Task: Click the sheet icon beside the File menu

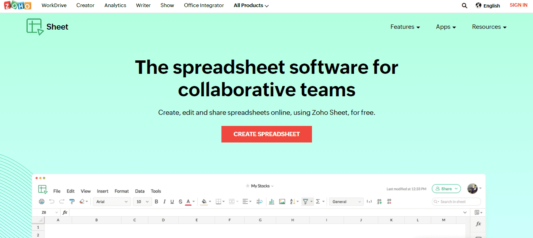Action: tap(43, 189)
